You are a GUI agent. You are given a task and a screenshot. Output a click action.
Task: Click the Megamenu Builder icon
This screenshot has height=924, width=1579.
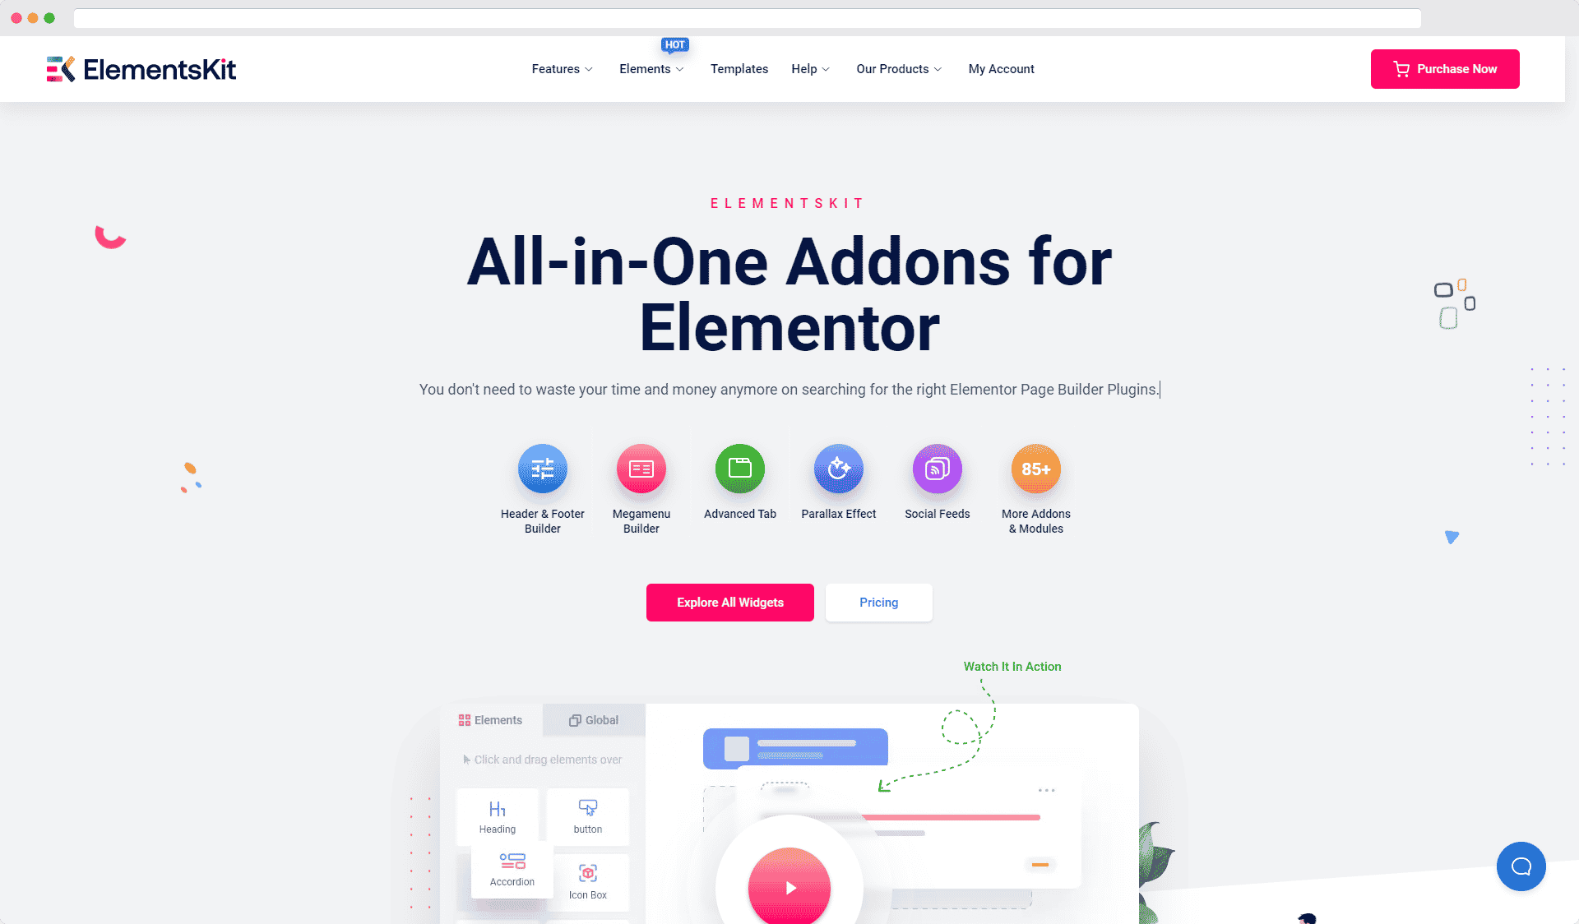click(x=641, y=469)
